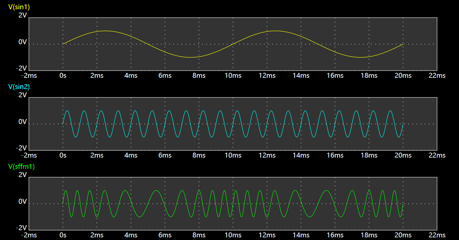Click the green waveform end point at 20ms
Image resolution: width=459 pixels, height=240 pixels.
(403, 203)
